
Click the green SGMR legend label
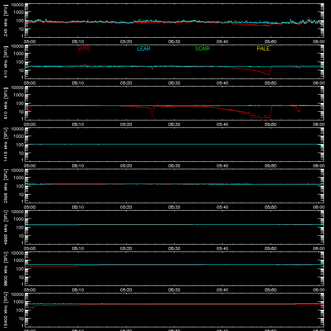(x=202, y=48)
